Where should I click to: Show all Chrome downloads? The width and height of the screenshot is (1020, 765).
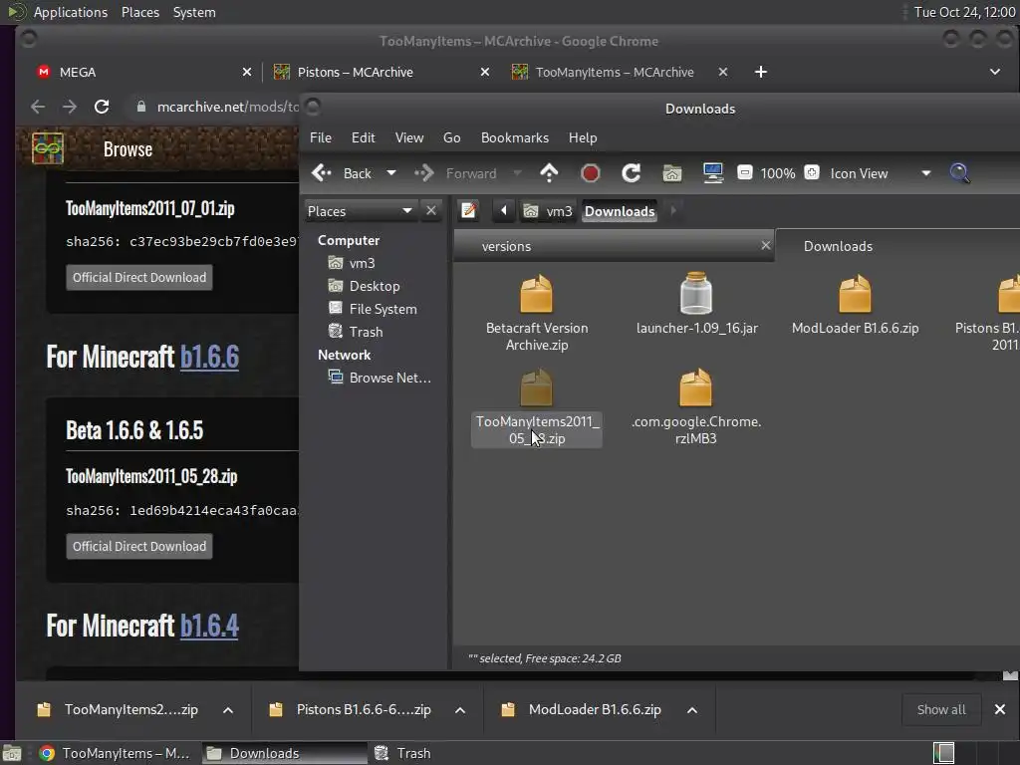pyautogui.click(x=941, y=710)
